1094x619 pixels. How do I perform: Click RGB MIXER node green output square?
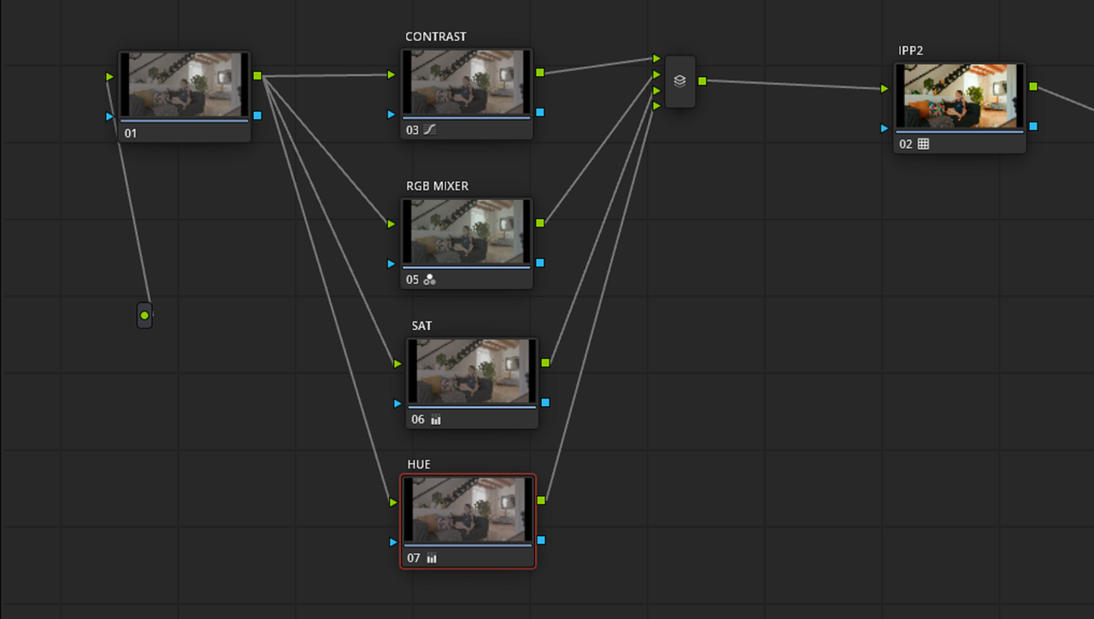[540, 222]
